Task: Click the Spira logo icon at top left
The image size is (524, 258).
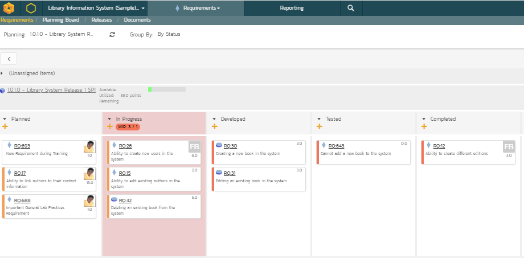Action: [x=9, y=8]
